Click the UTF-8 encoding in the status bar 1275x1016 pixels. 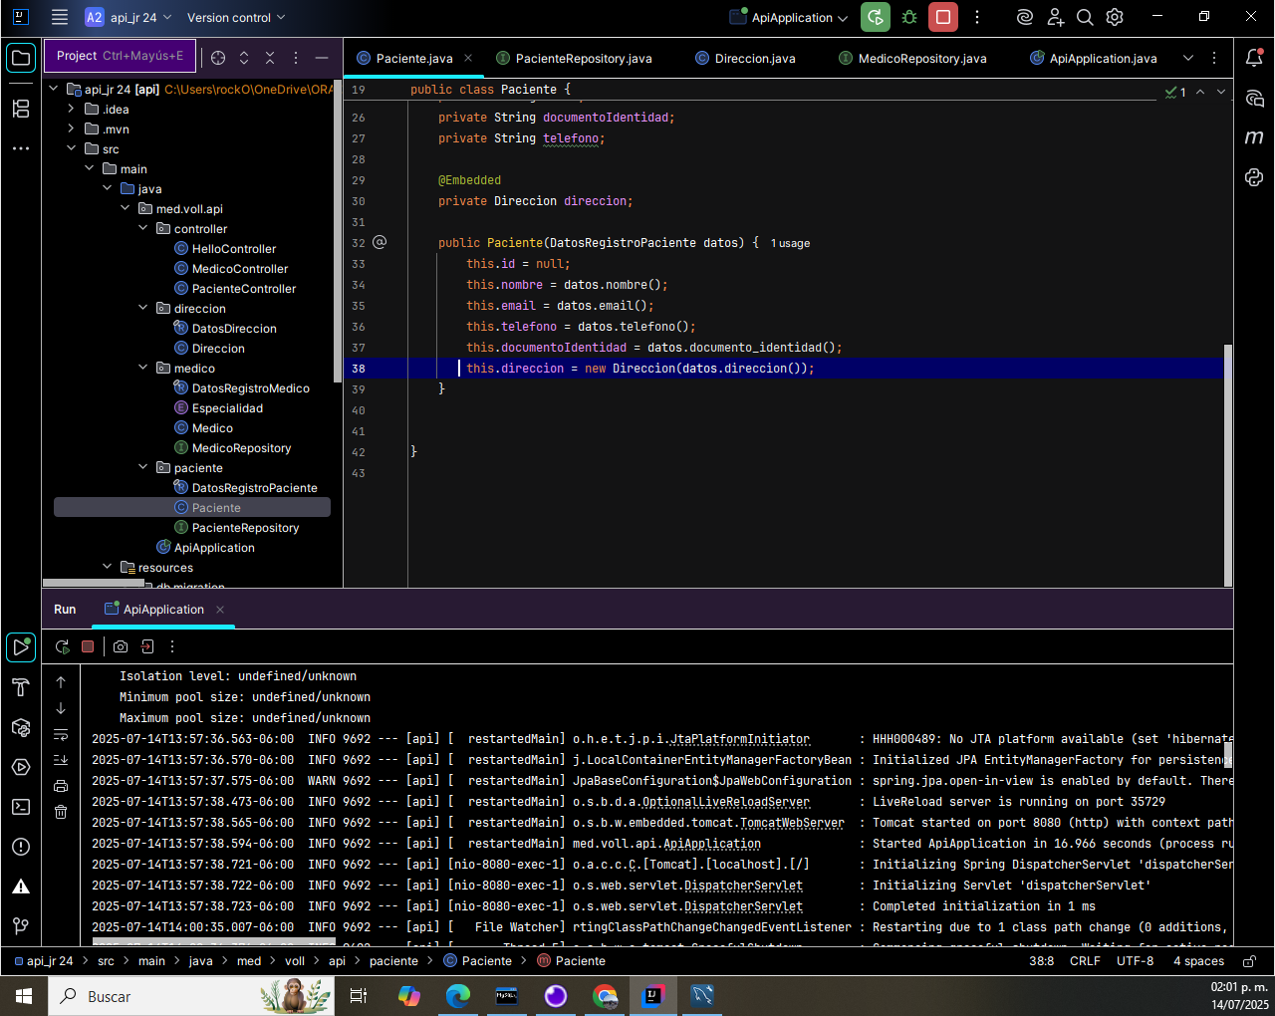coord(1135,961)
